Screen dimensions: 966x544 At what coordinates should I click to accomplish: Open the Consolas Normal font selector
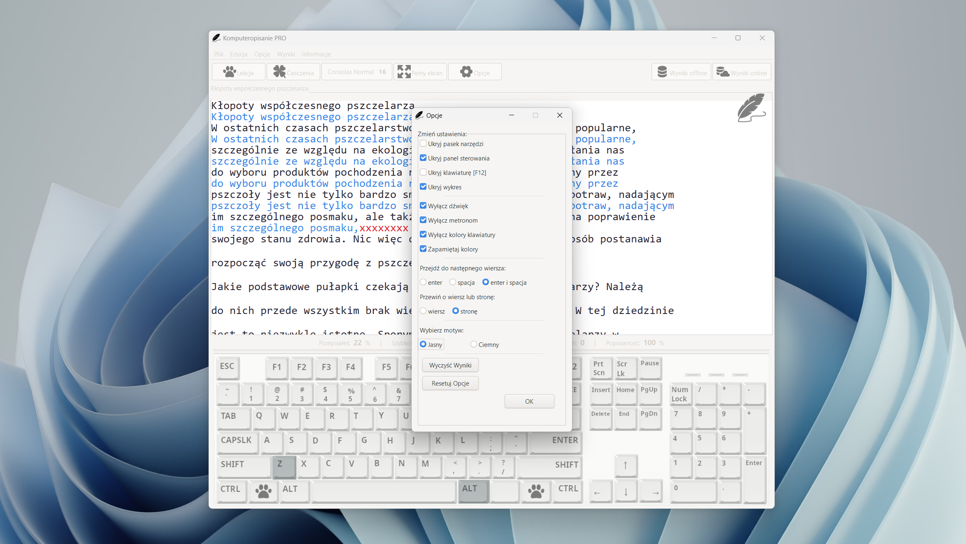(x=356, y=72)
